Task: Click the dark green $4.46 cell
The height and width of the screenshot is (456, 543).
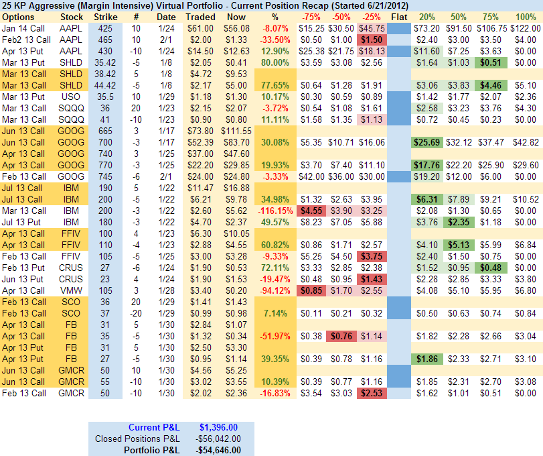Action: [491, 85]
